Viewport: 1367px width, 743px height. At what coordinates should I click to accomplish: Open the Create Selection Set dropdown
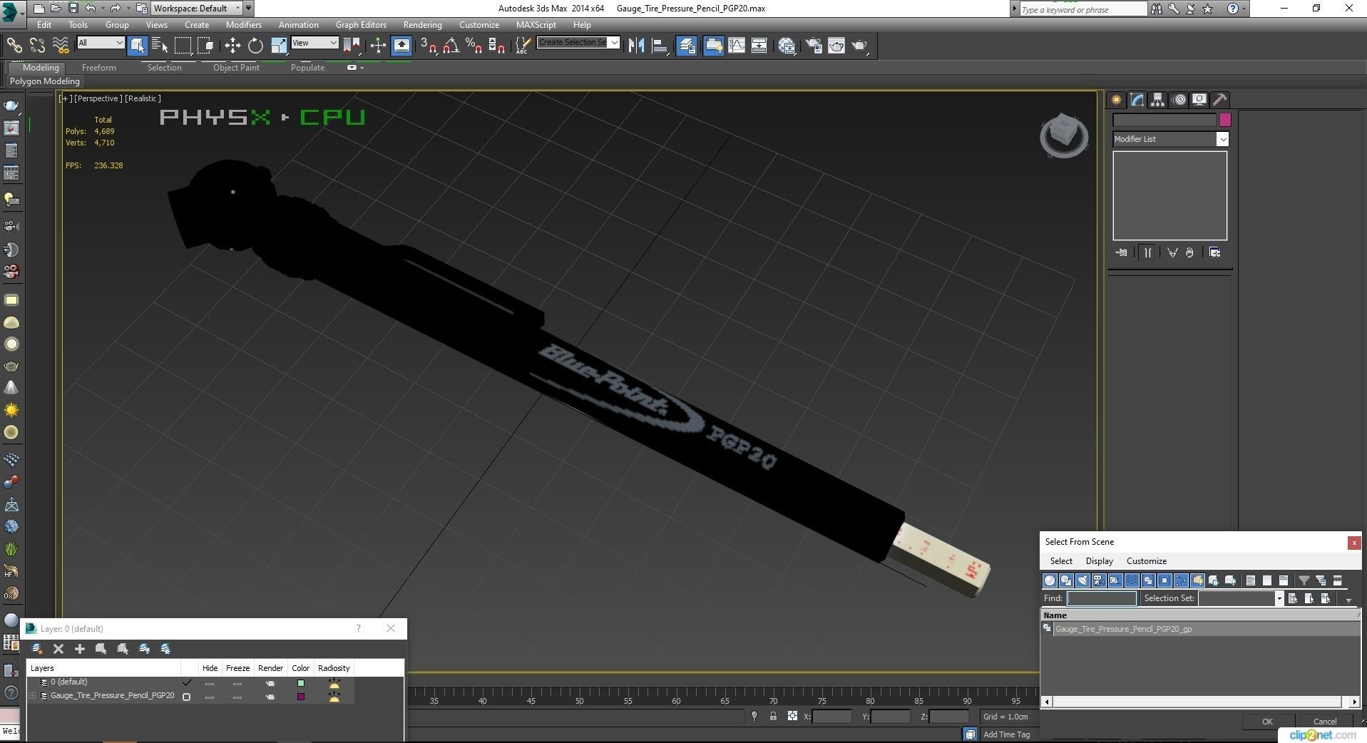(578, 42)
